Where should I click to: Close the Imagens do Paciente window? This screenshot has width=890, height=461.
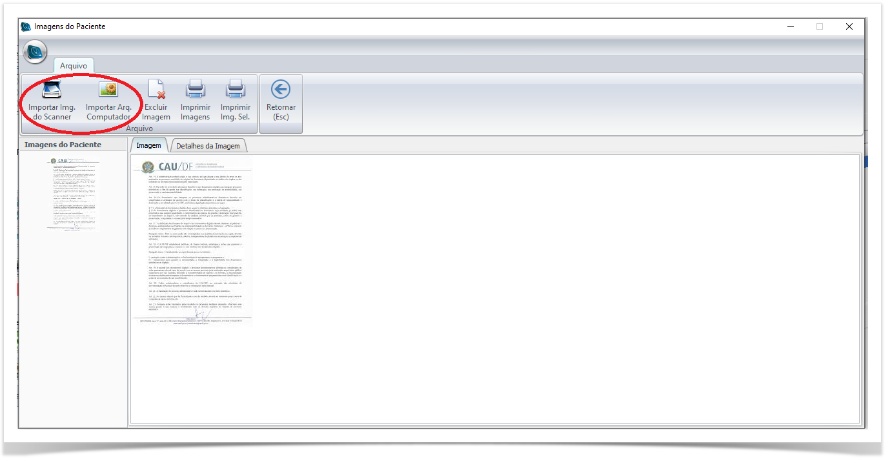[x=849, y=26]
